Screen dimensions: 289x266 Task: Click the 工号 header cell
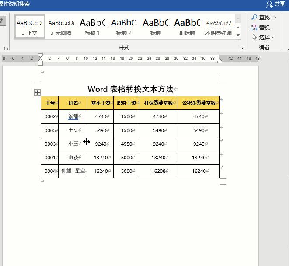pos(49,103)
